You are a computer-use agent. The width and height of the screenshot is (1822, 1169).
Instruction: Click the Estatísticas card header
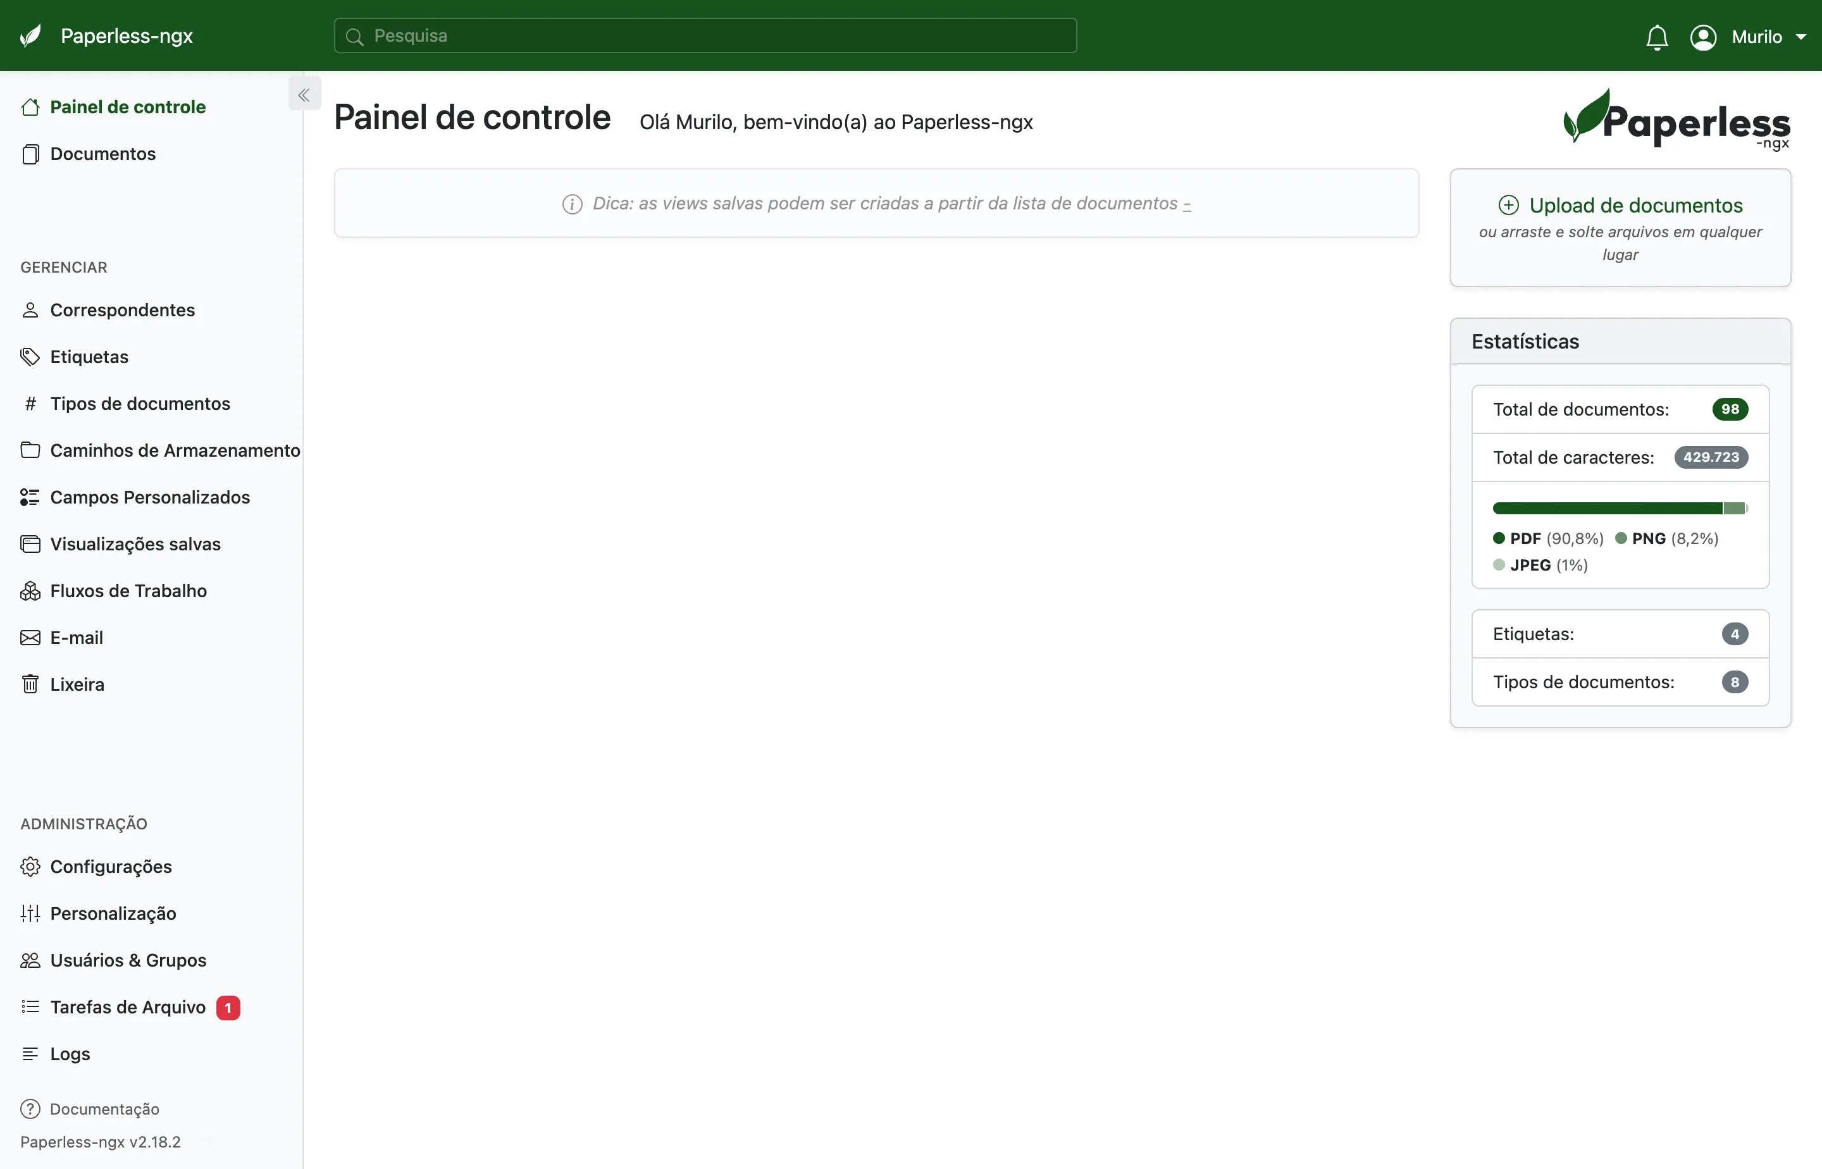[1620, 342]
